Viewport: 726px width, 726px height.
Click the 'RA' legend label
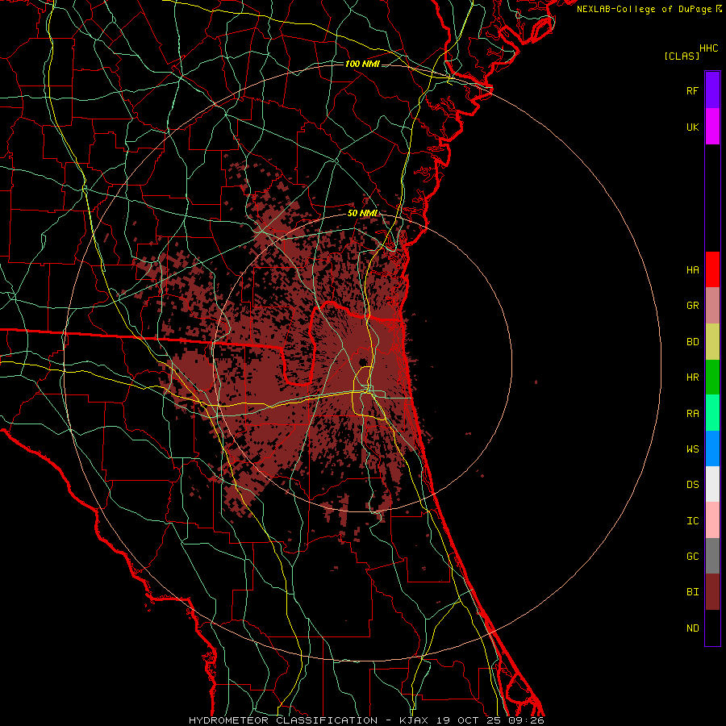692,414
